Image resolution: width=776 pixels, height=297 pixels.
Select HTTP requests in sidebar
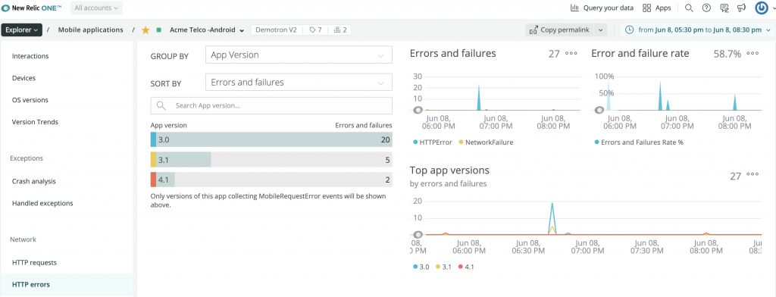[x=34, y=262]
